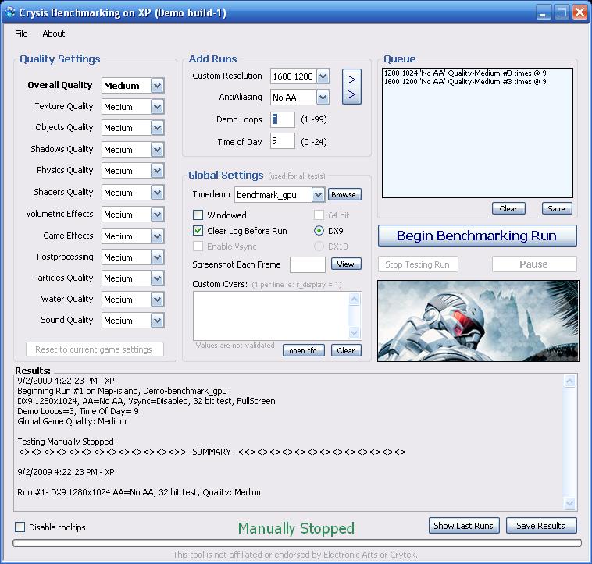The width and height of the screenshot is (592, 564).
Task: Click View button for screenshots
Action: point(346,264)
